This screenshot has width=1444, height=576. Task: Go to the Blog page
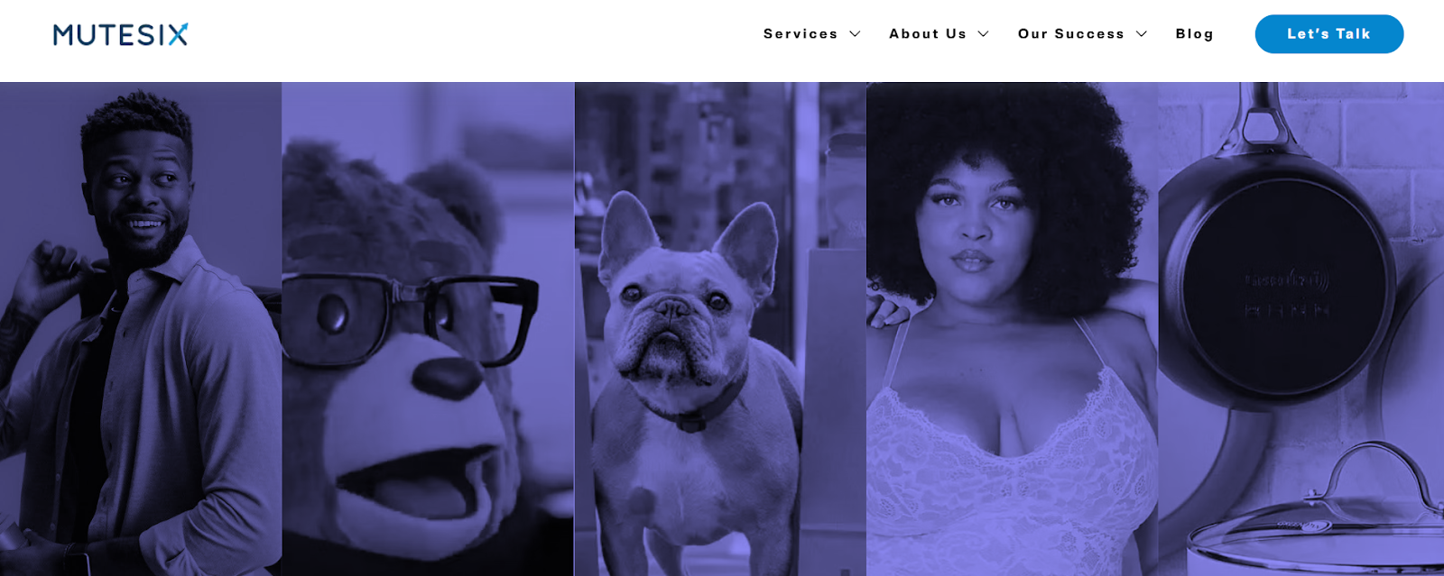coord(1194,34)
